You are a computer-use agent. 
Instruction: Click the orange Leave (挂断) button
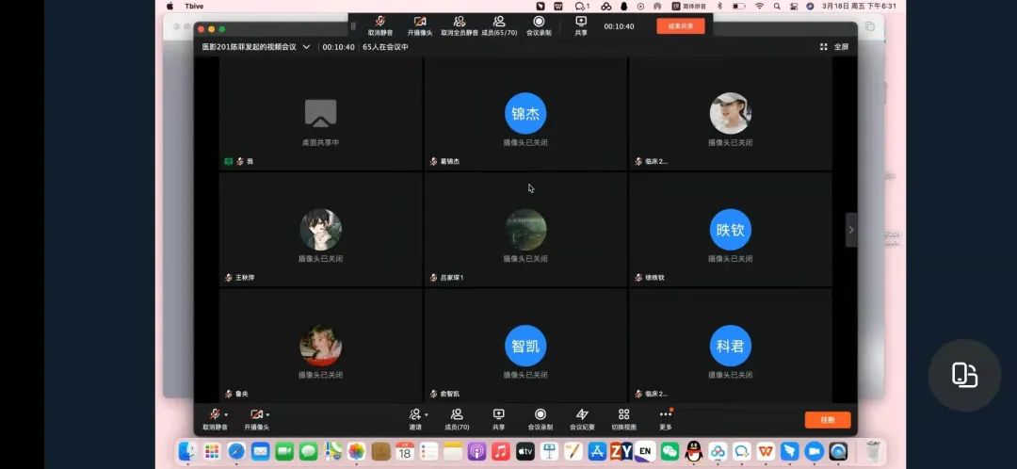[x=827, y=420]
